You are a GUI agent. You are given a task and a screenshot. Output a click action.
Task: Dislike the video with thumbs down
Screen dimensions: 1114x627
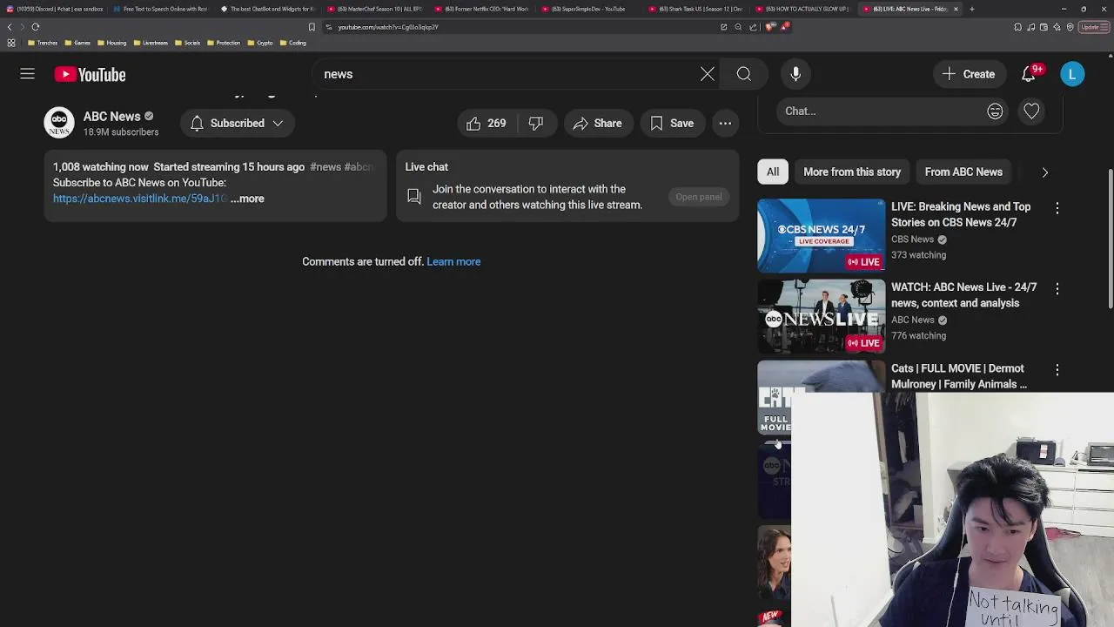[x=536, y=124]
